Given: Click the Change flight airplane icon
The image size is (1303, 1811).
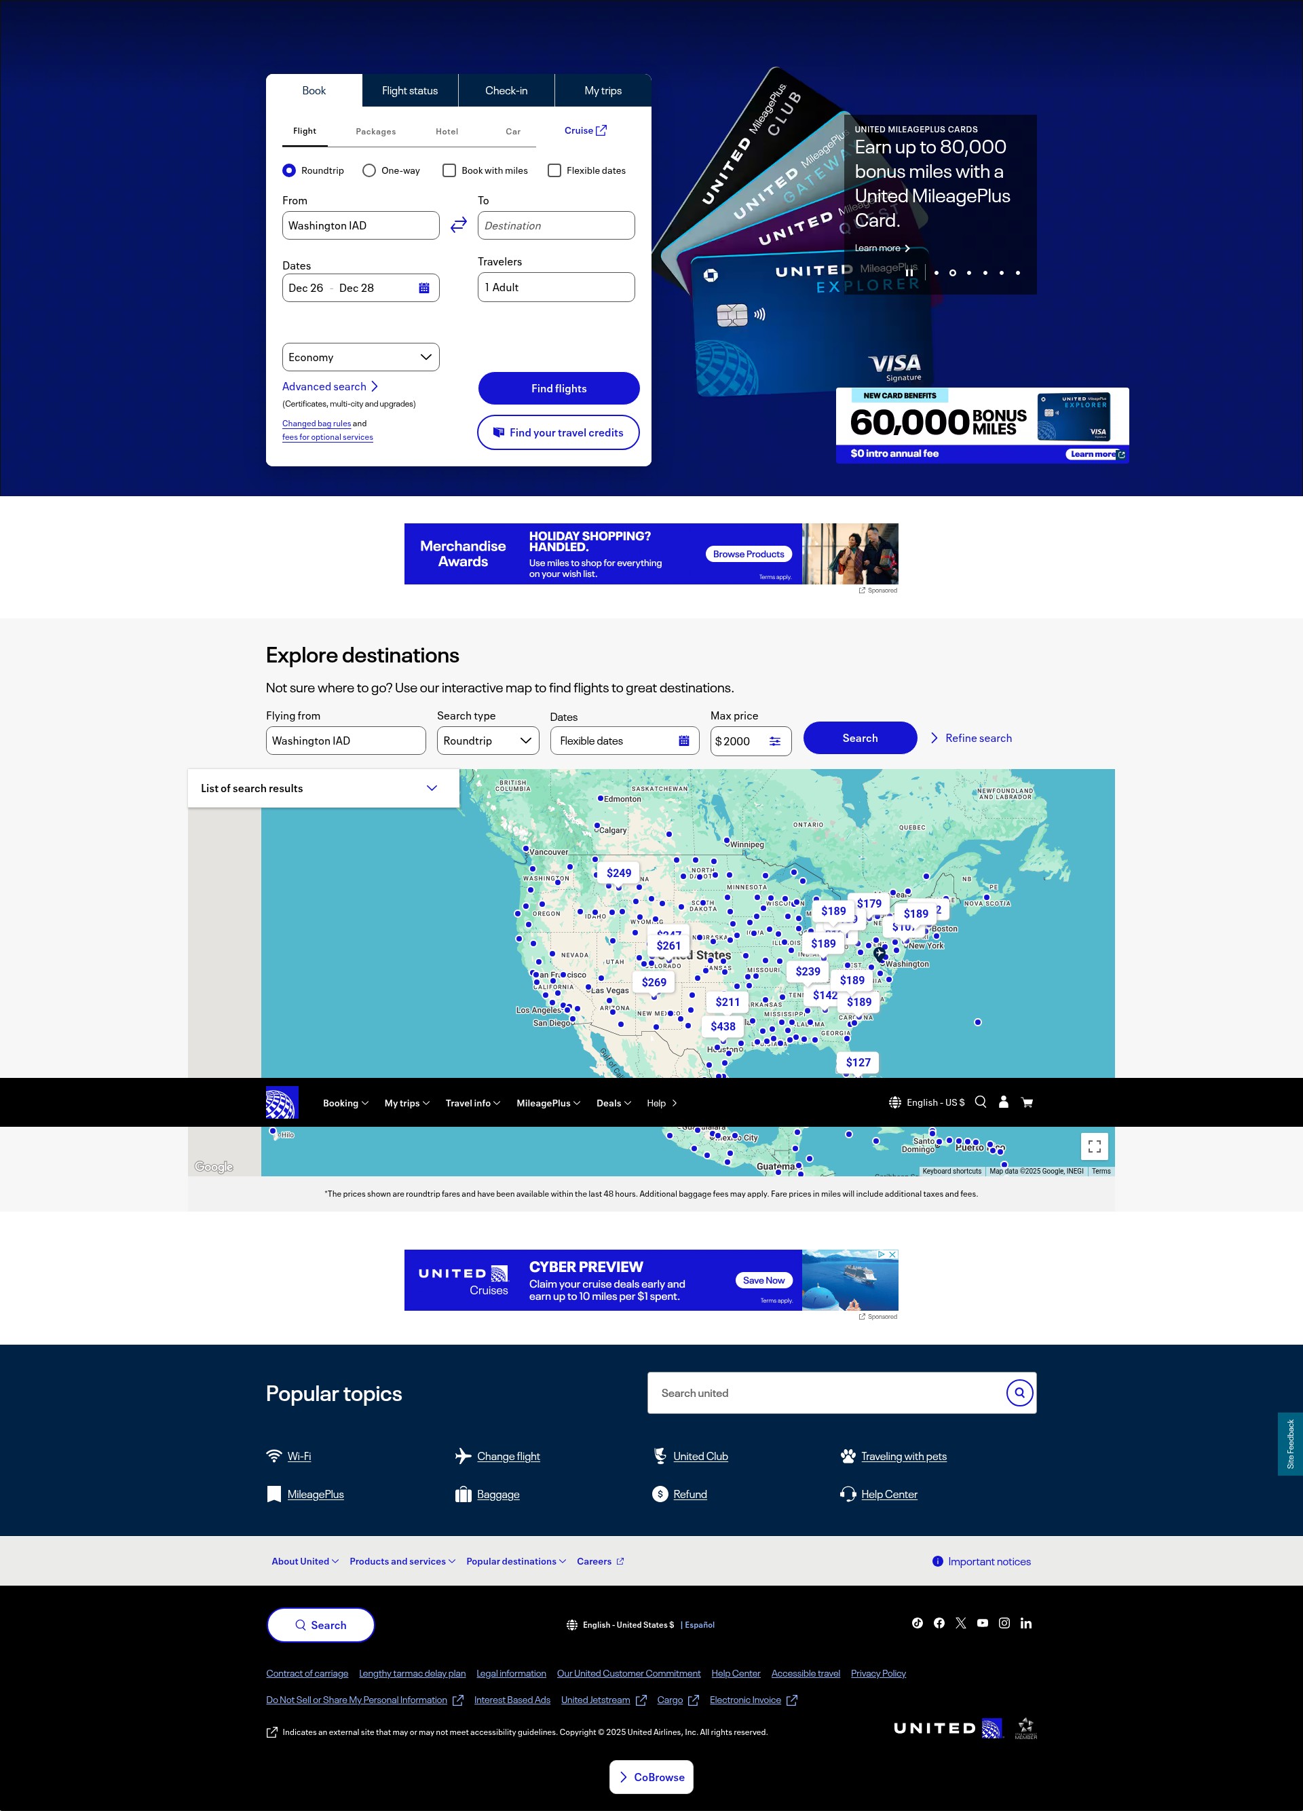Looking at the screenshot, I should pos(463,1456).
